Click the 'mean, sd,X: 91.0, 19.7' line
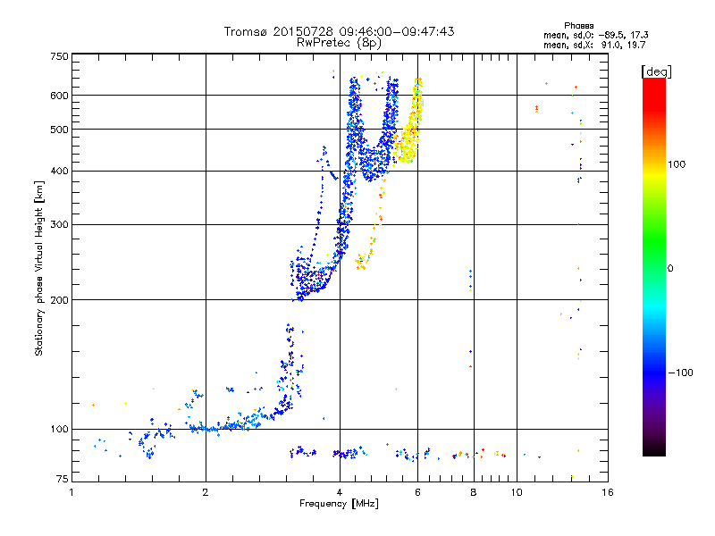This screenshot has height=536, width=715. pos(594,45)
